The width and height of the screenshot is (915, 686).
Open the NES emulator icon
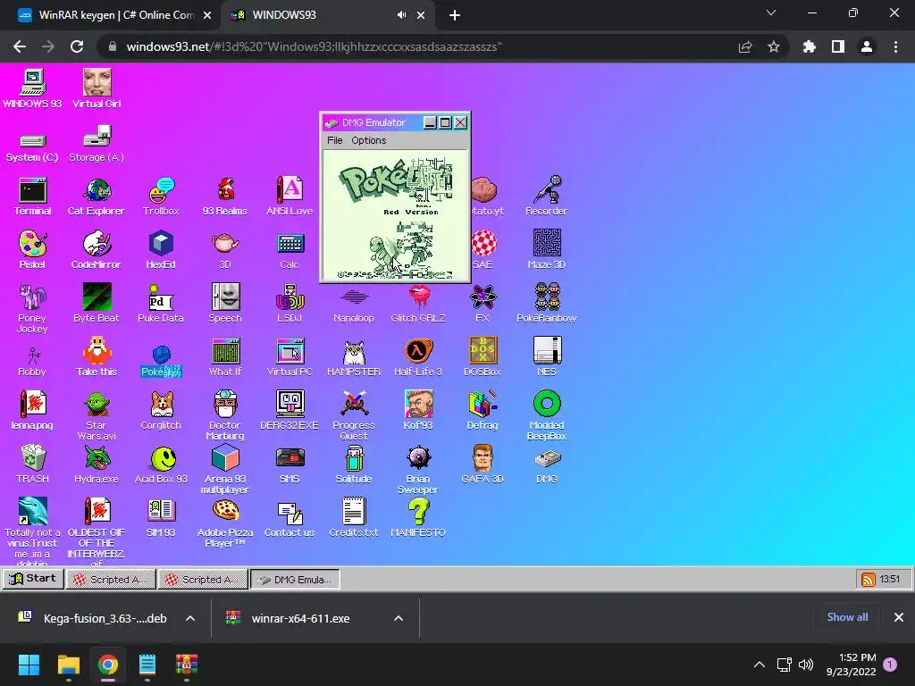(x=546, y=357)
